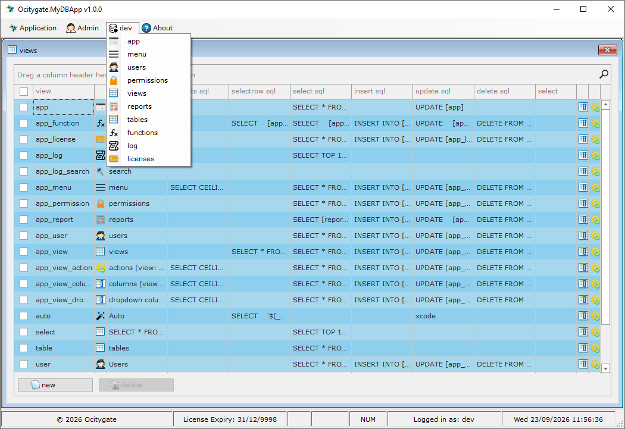Open columns icon for app_function row
This screenshot has width=625, height=429.
pyautogui.click(x=583, y=123)
